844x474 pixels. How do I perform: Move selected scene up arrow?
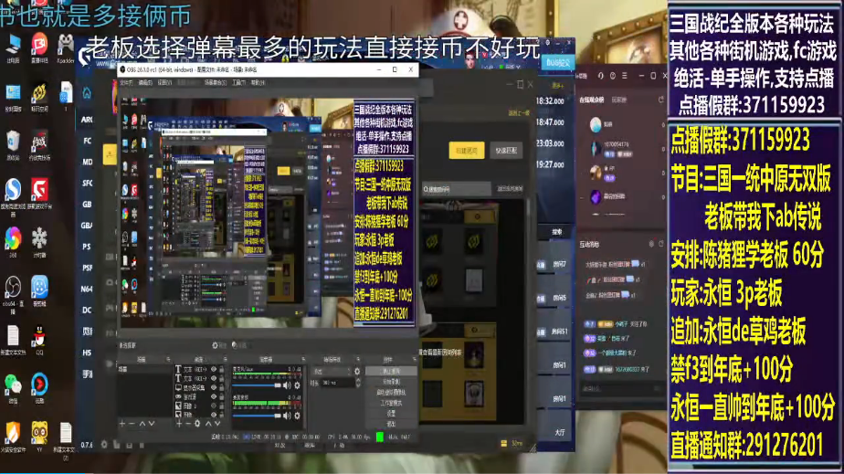click(x=142, y=424)
